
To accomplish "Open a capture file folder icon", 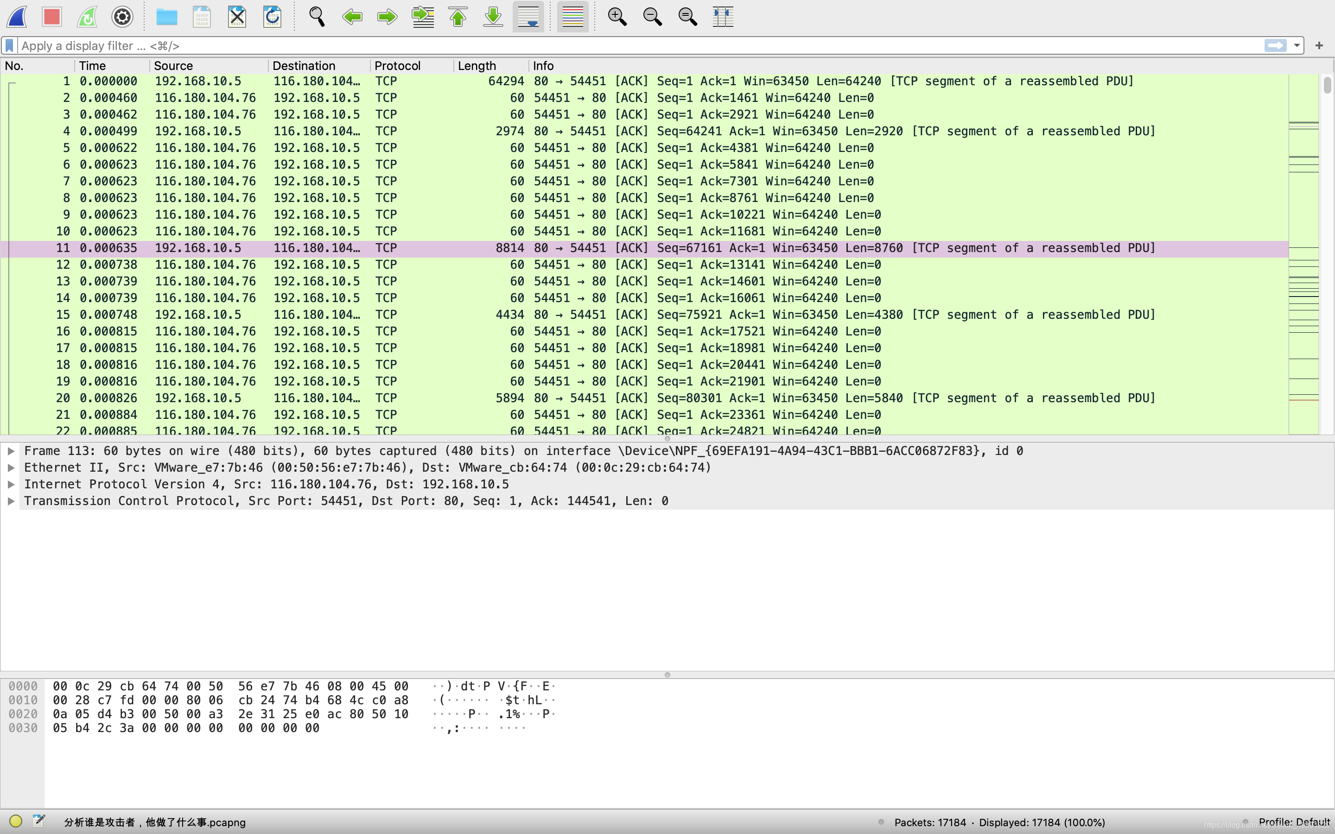I will pyautogui.click(x=166, y=17).
